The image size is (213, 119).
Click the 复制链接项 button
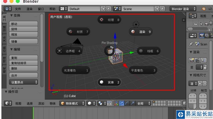(x=23, y=63)
